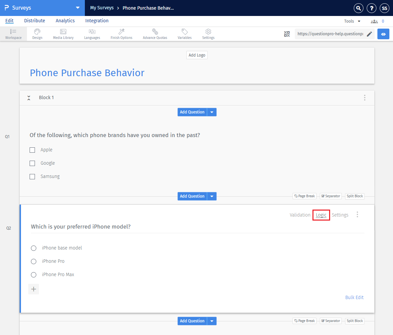Check the Apple checkbox in Q1
The height and width of the screenshot is (335, 393).
[32, 150]
